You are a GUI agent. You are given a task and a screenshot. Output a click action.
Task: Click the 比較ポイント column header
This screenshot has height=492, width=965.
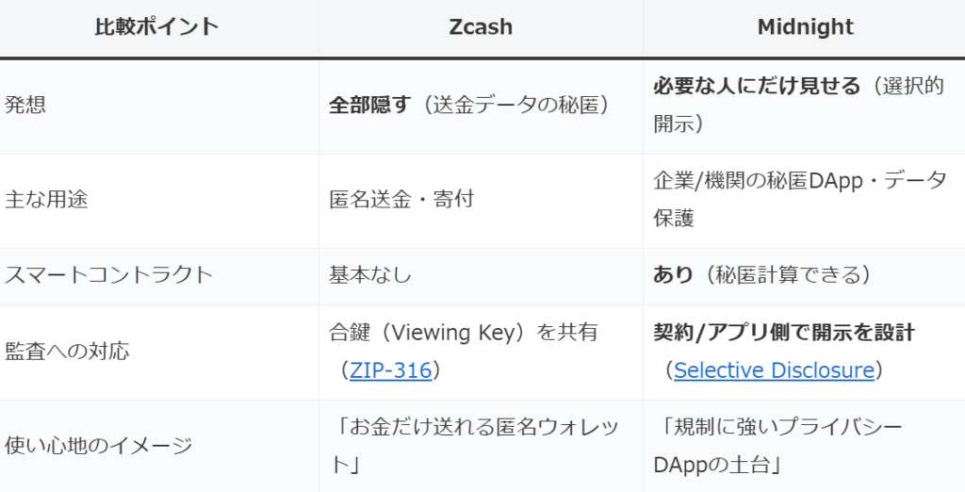pos(156,26)
